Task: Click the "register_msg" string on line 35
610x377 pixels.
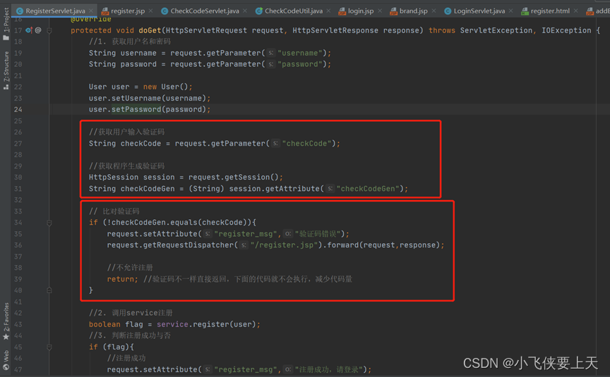Action: [246, 234]
